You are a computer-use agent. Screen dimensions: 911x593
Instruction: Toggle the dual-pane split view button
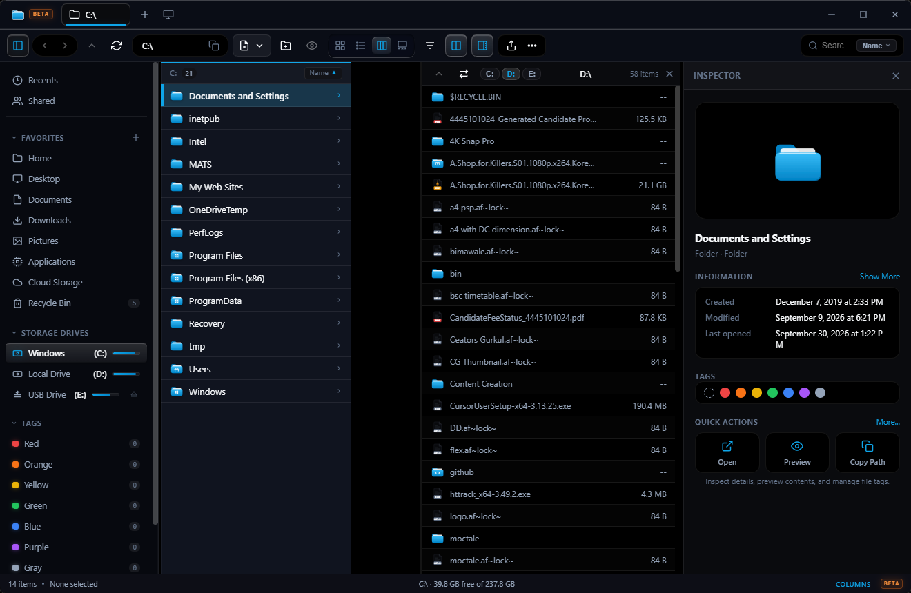456,46
